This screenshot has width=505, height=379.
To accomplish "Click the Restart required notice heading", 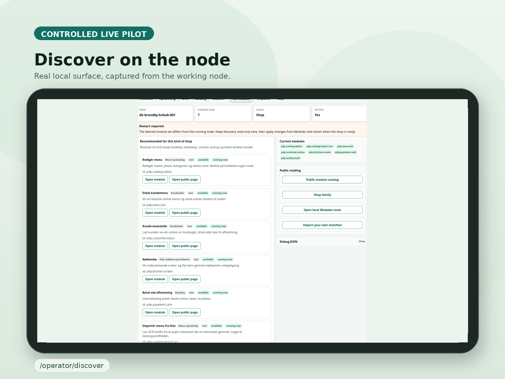I will click(152, 126).
